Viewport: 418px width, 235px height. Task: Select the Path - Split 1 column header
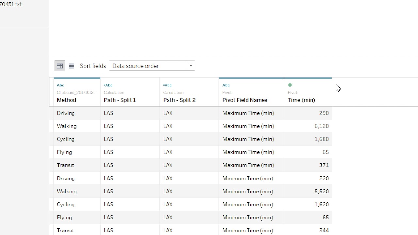(130, 92)
